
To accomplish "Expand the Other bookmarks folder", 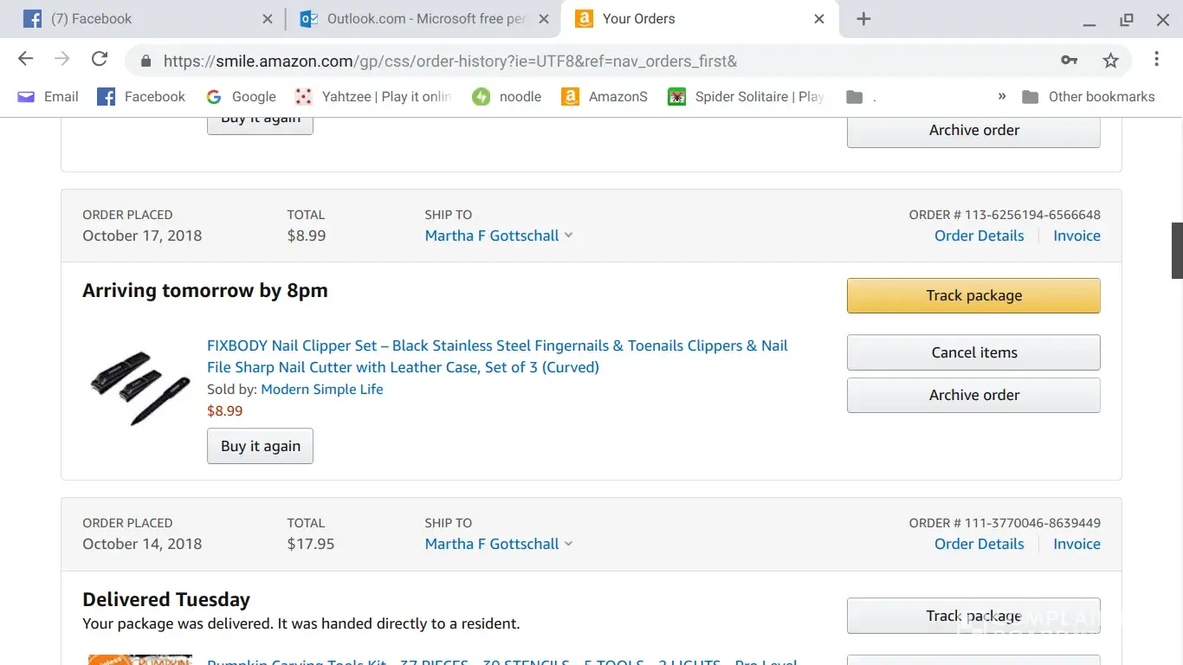I will [x=1089, y=97].
